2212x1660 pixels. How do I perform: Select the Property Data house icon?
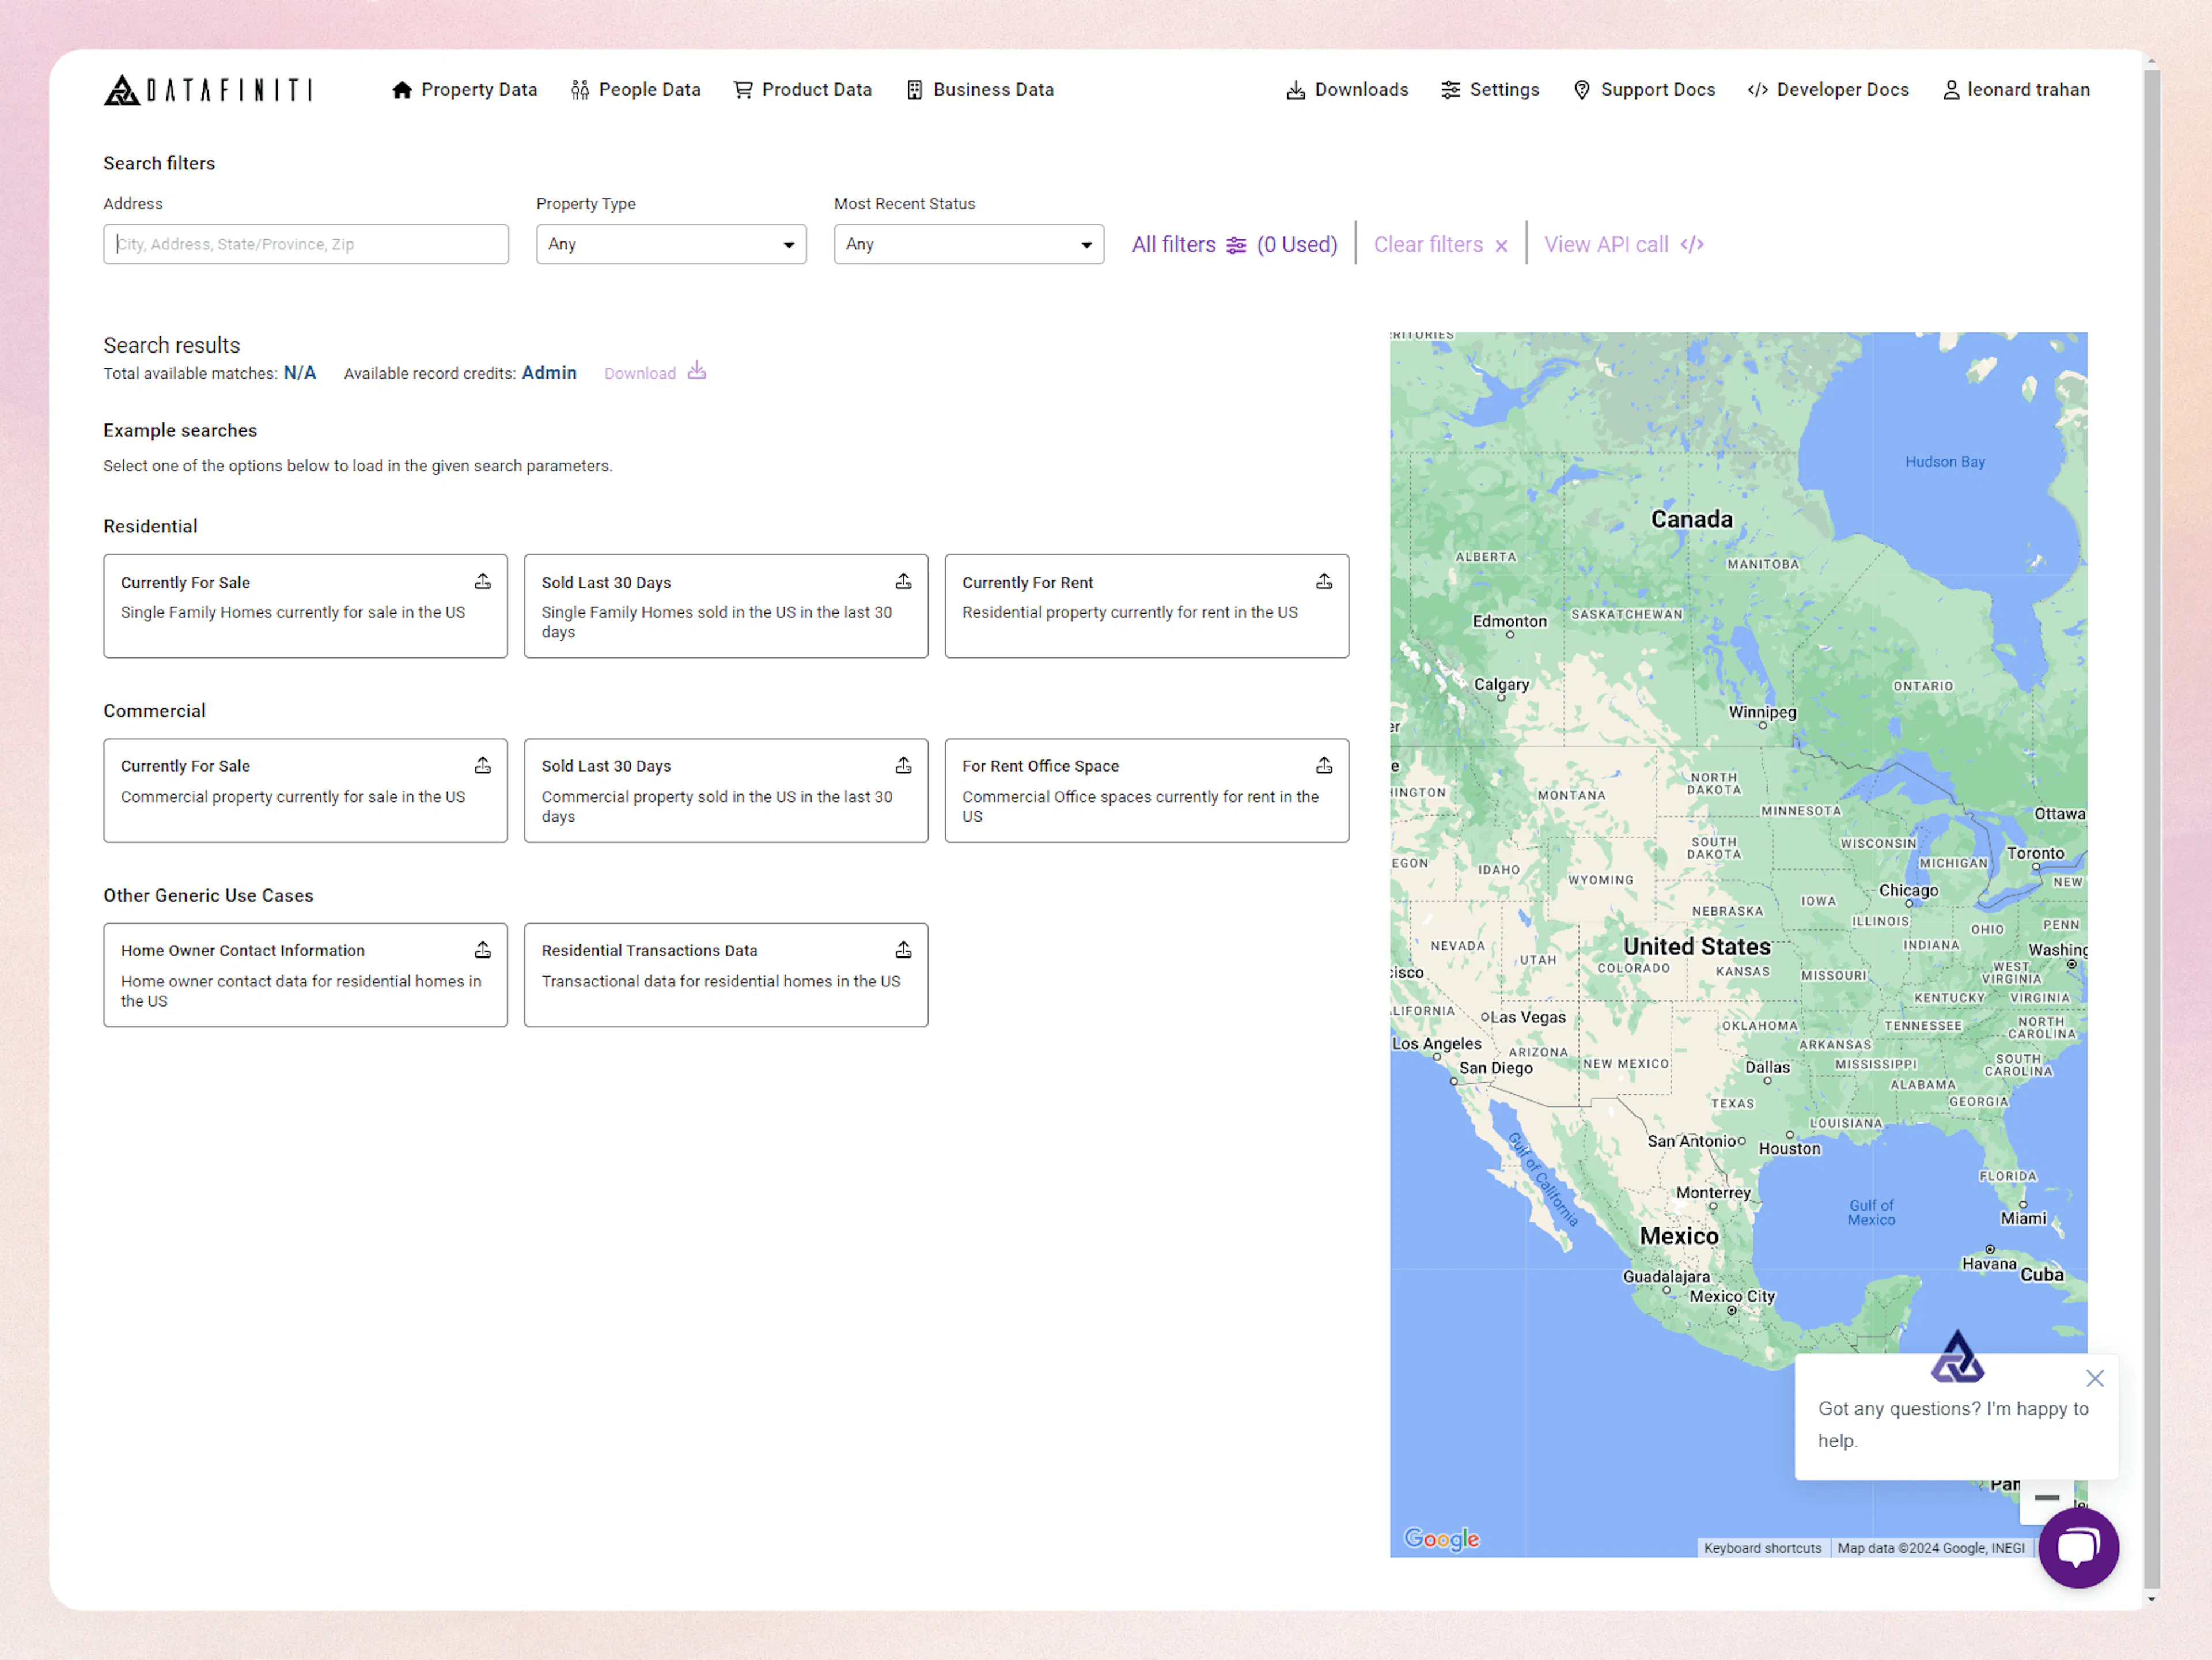pyautogui.click(x=403, y=89)
